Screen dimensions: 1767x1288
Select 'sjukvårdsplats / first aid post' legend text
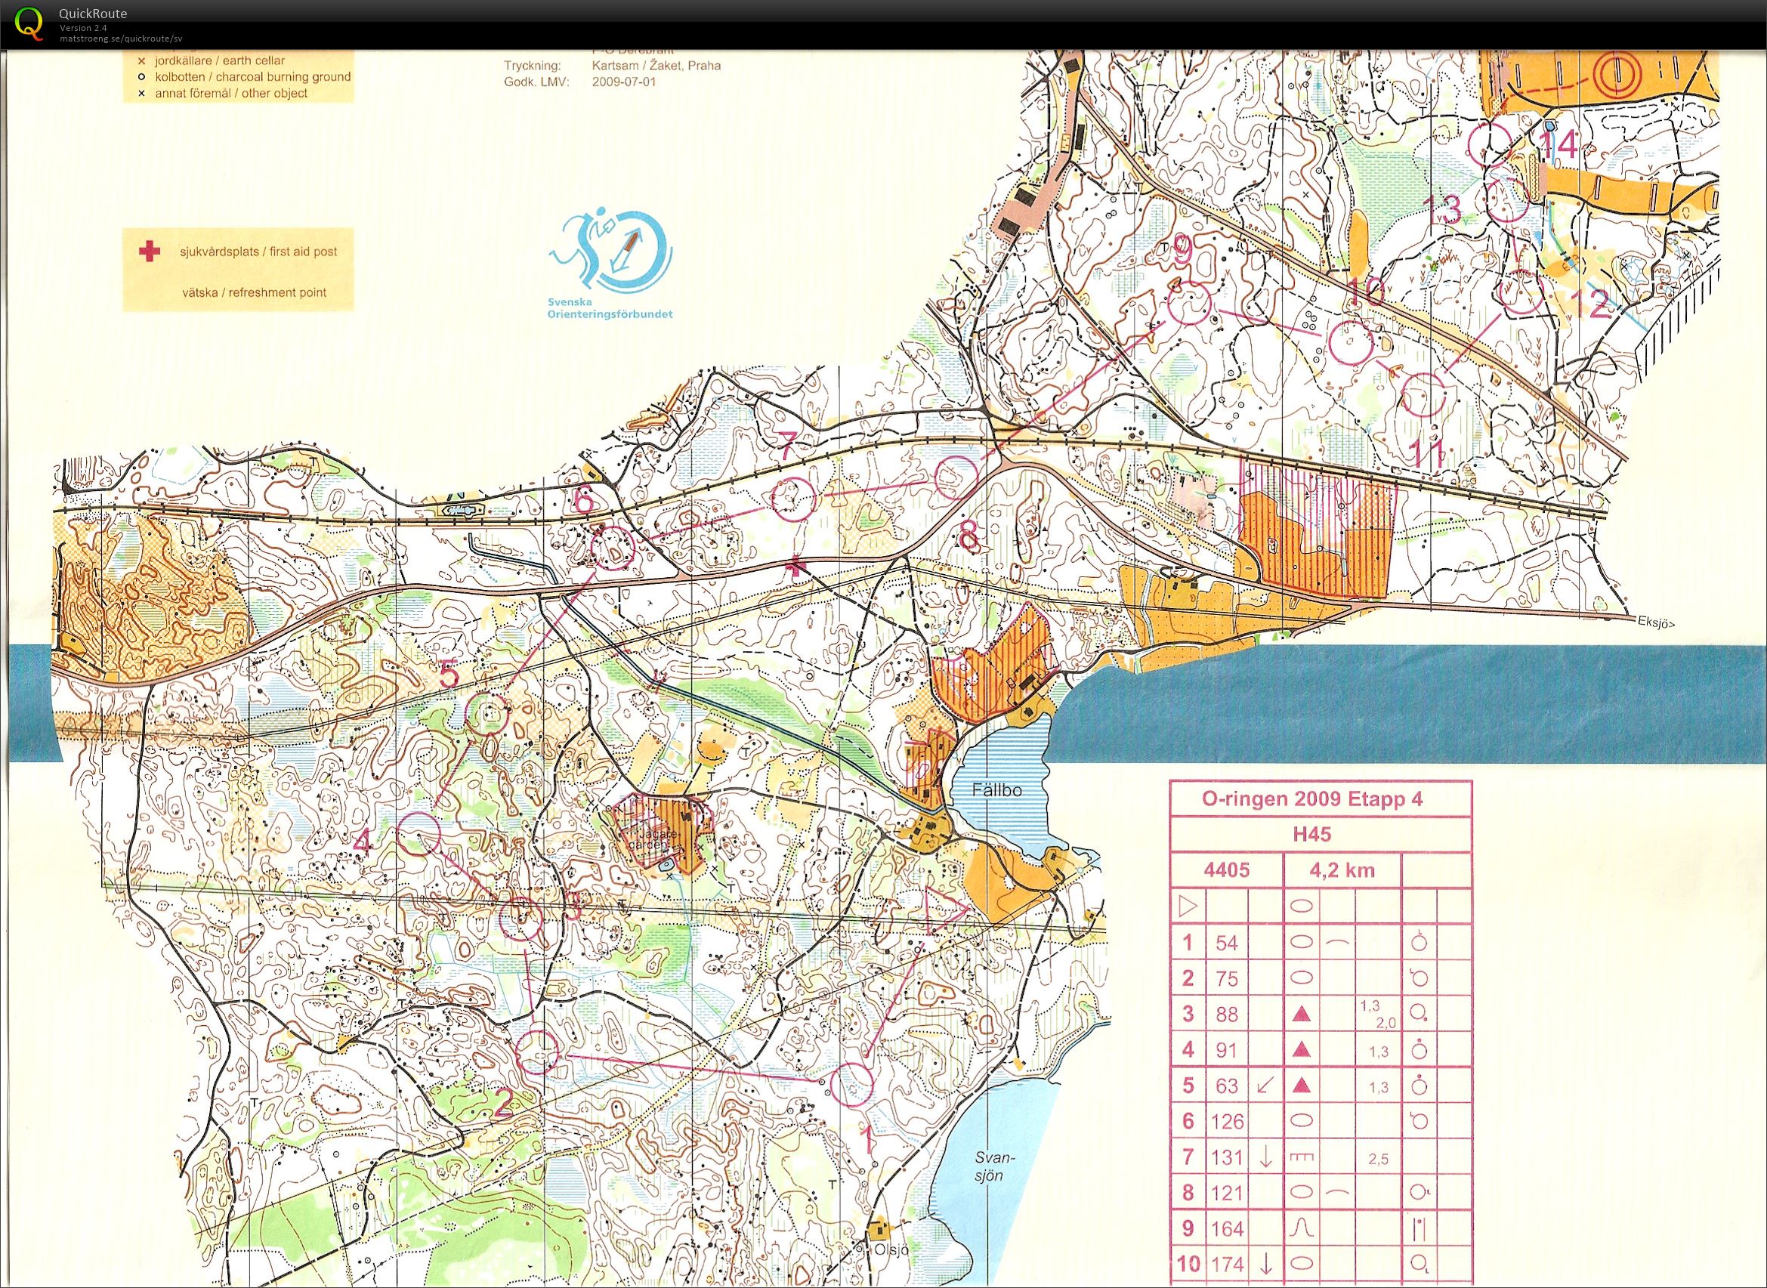coord(260,252)
